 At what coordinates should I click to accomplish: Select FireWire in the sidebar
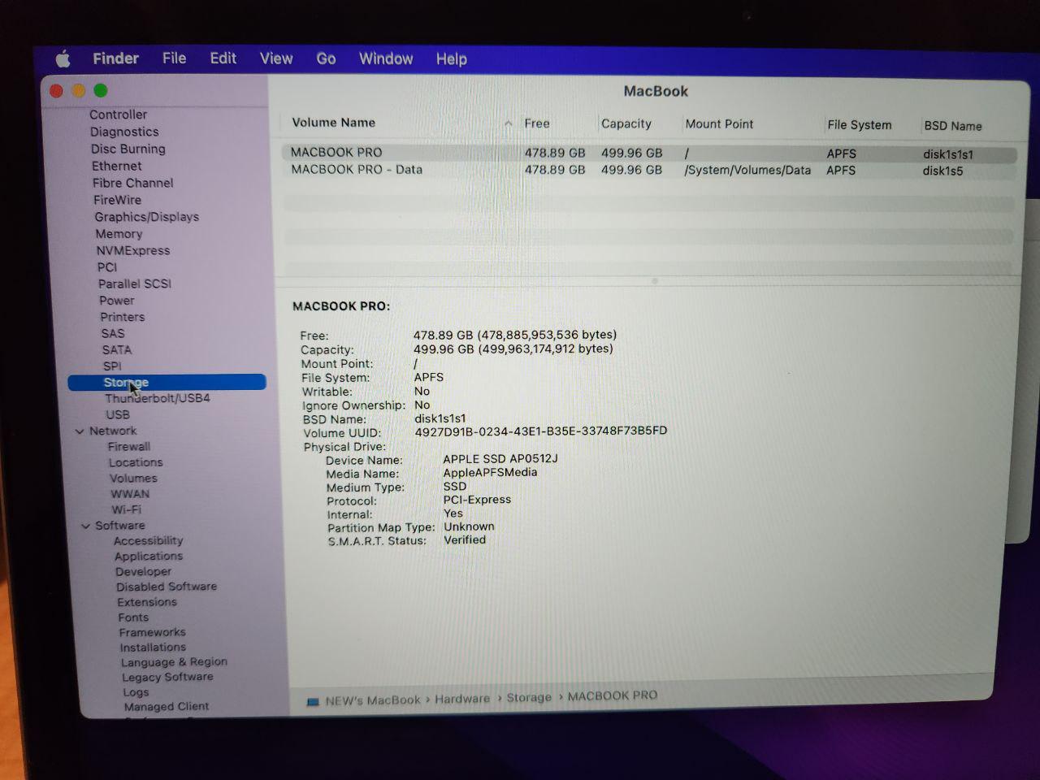(x=117, y=200)
